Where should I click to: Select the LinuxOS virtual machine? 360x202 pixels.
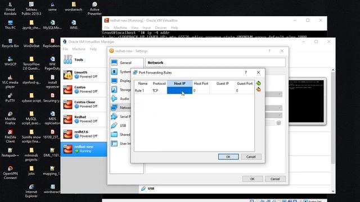[84, 75]
